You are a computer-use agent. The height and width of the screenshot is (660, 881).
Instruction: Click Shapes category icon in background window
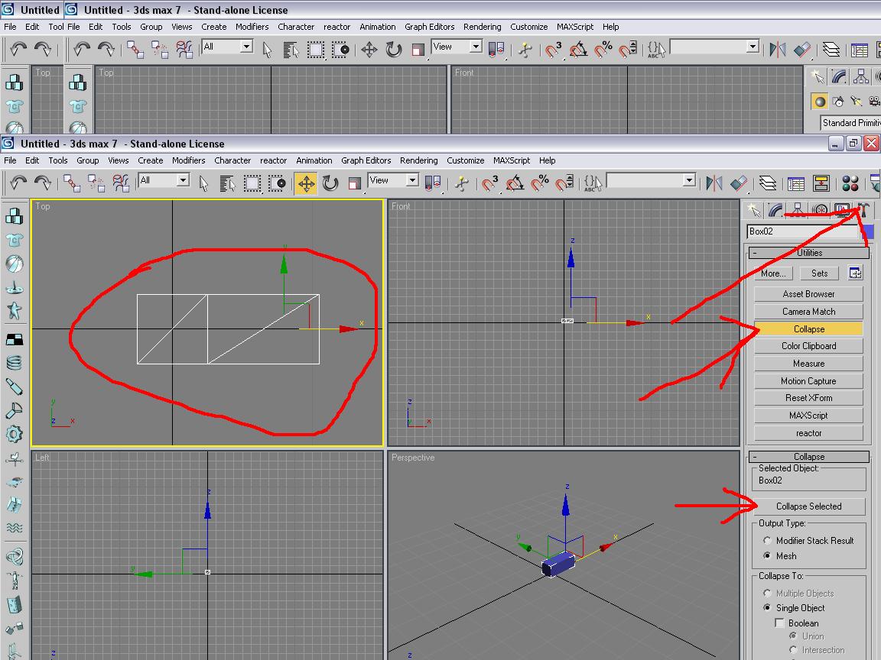pos(837,102)
